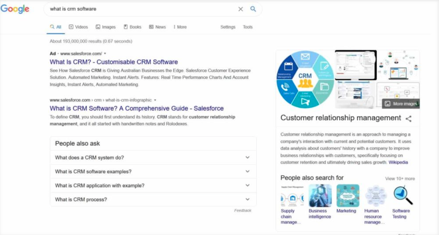The image size is (439, 235).
Task: Click the Business intelligence thumbnail icon
Action: (320, 196)
